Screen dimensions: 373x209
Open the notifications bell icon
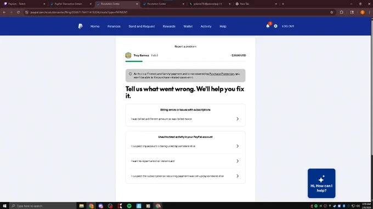[268, 26]
